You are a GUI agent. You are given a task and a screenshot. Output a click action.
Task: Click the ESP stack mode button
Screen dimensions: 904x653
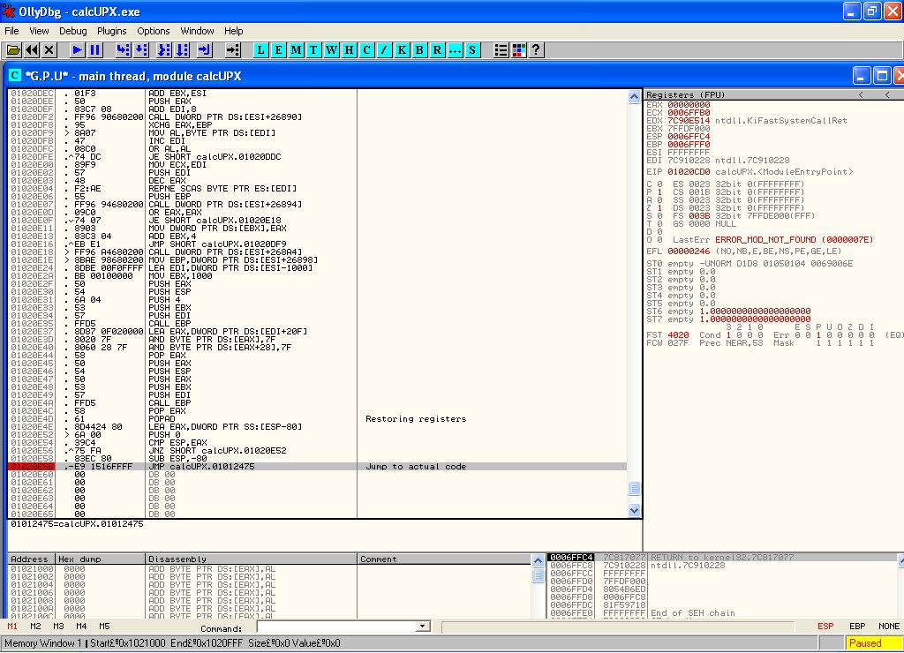click(825, 627)
